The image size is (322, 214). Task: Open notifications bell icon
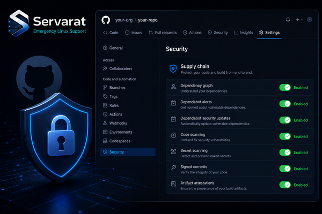click(288, 20)
